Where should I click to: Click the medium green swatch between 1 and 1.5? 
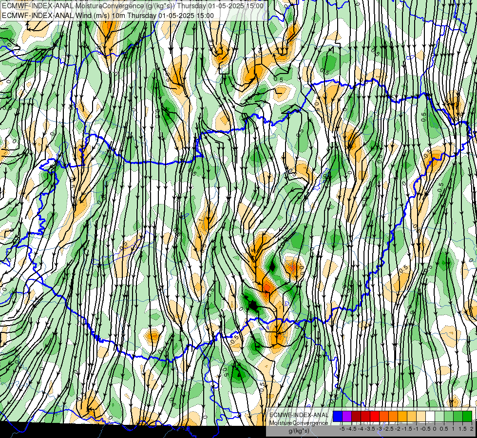pos(458,416)
